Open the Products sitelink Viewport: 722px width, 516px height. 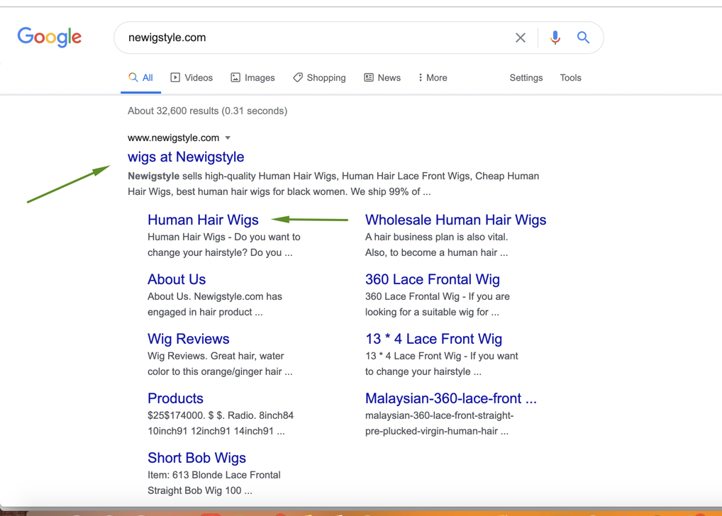point(175,398)
